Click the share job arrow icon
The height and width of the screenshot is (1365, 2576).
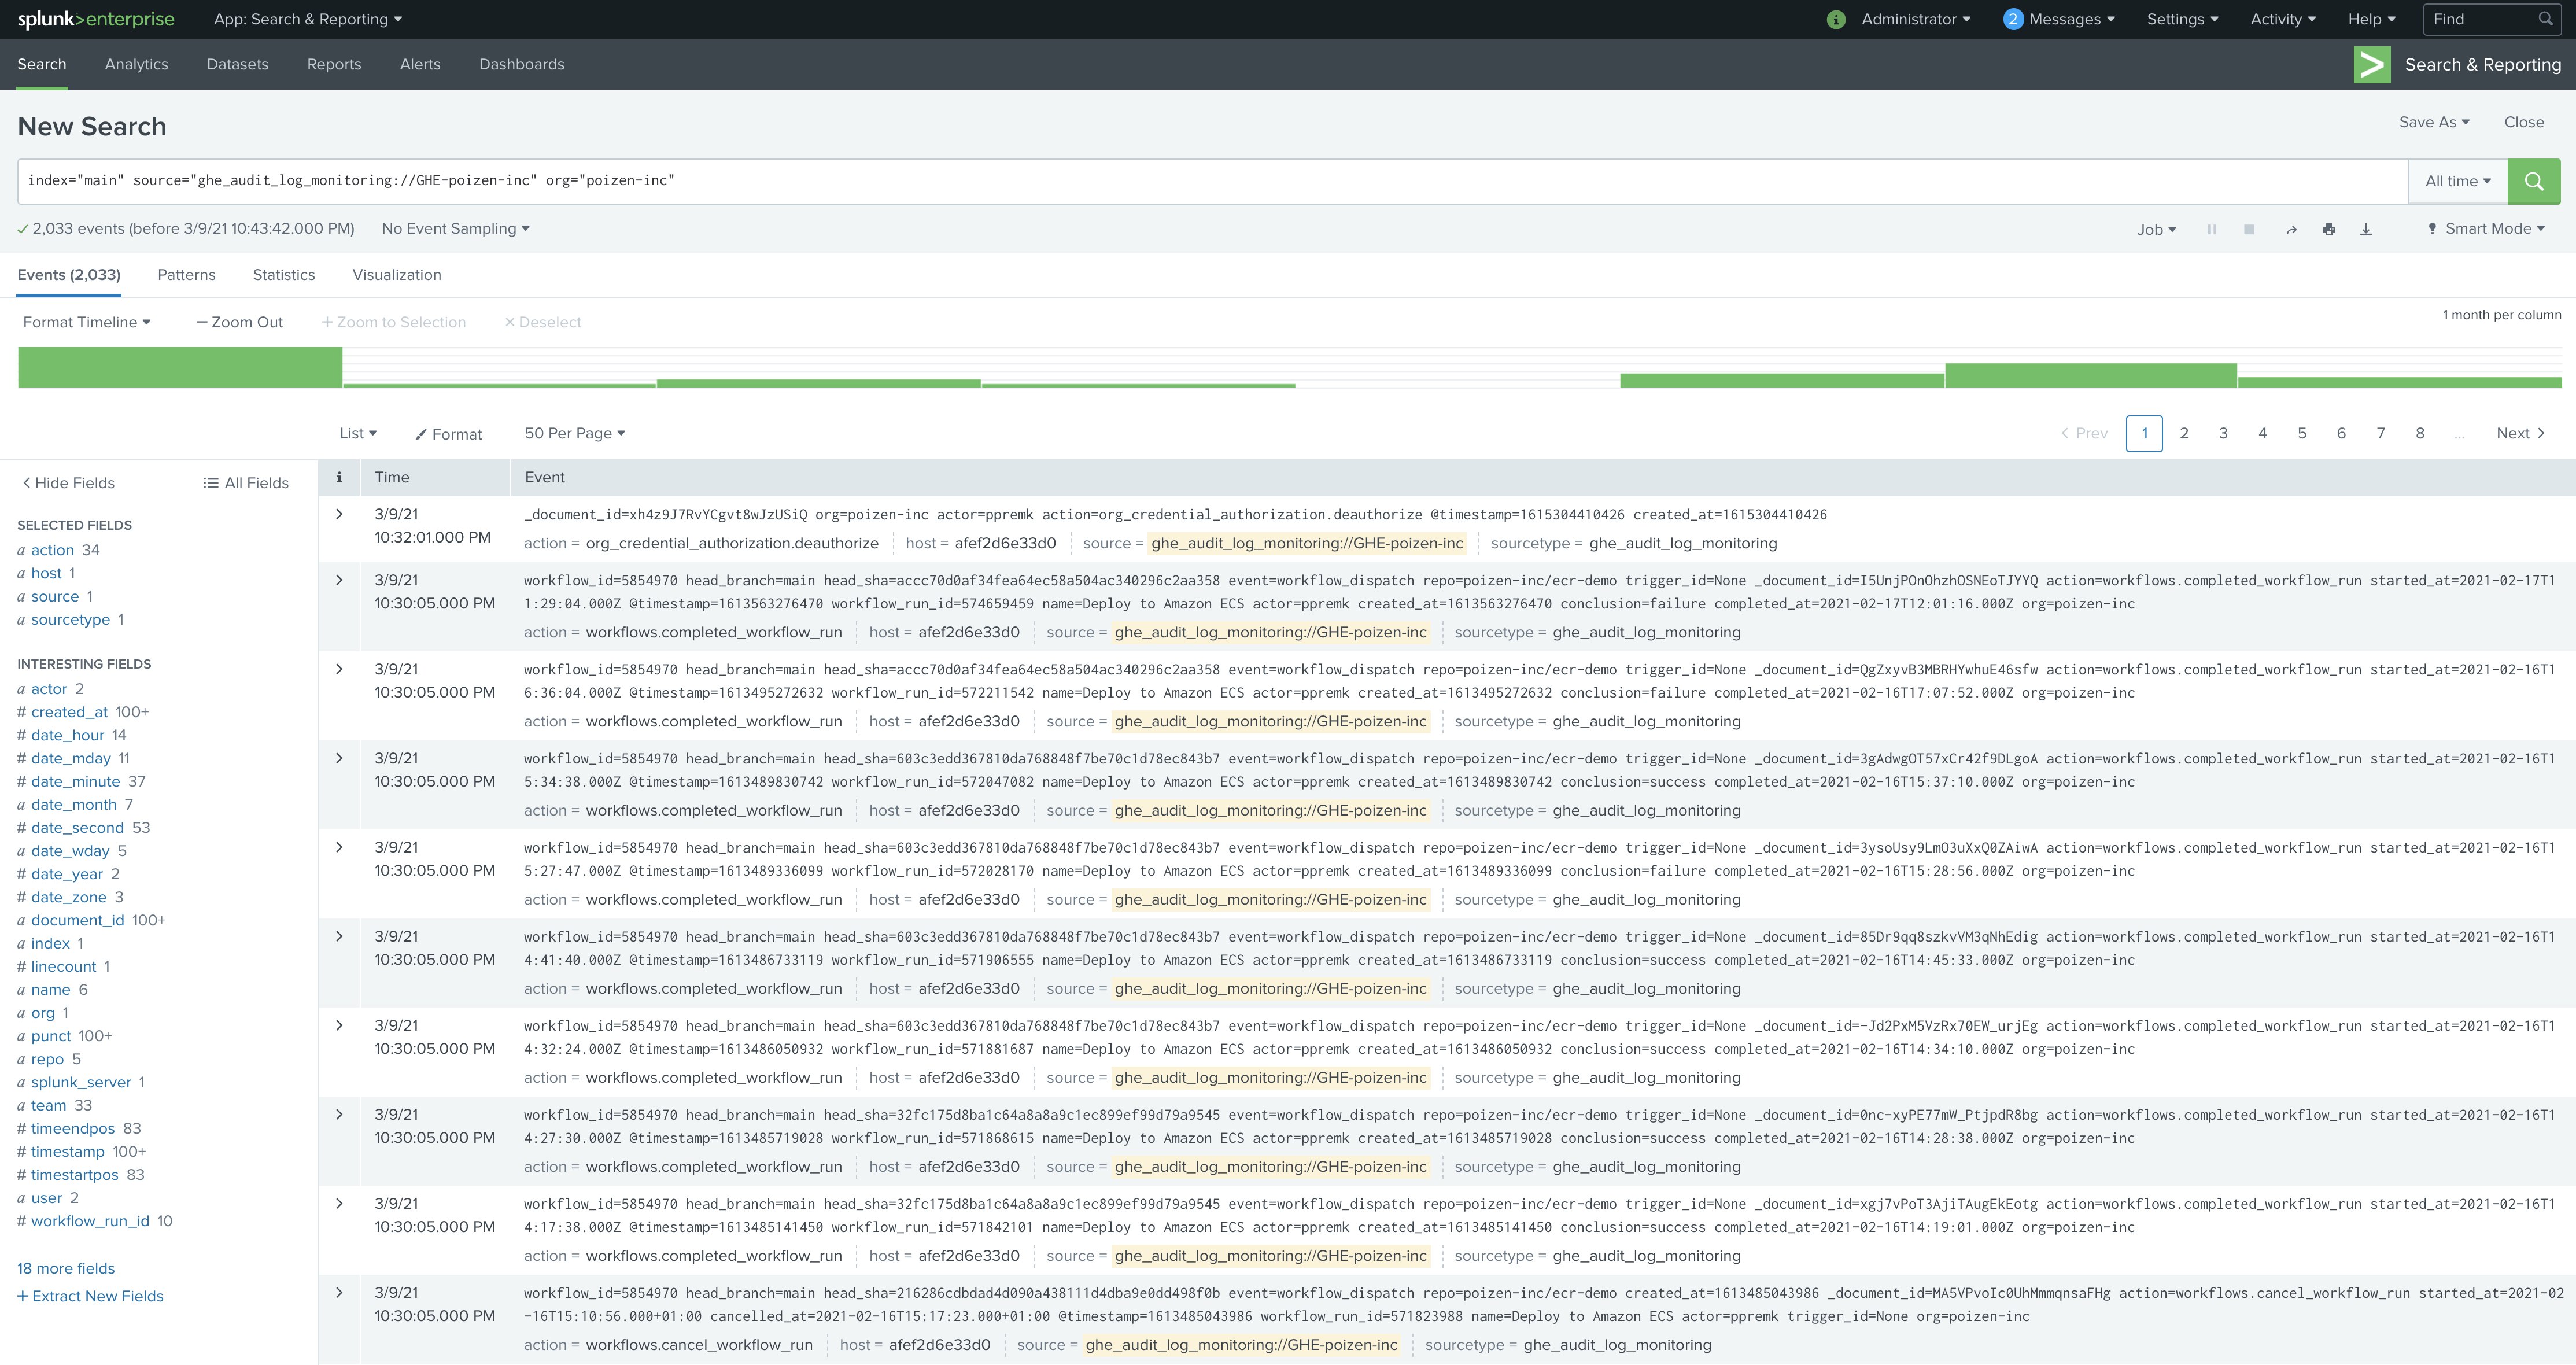[x=2291, y=230]
